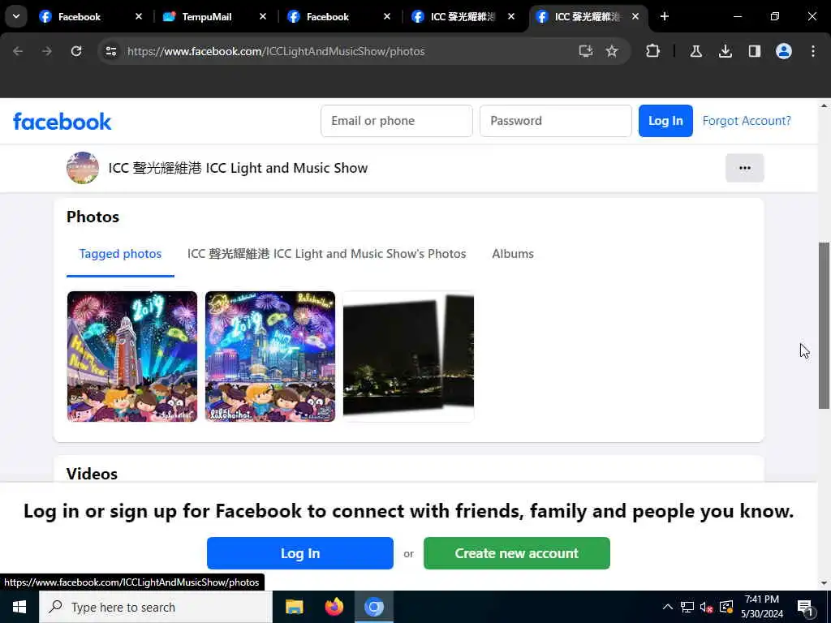Focus the Email or phone field

(x=396, y=121)
